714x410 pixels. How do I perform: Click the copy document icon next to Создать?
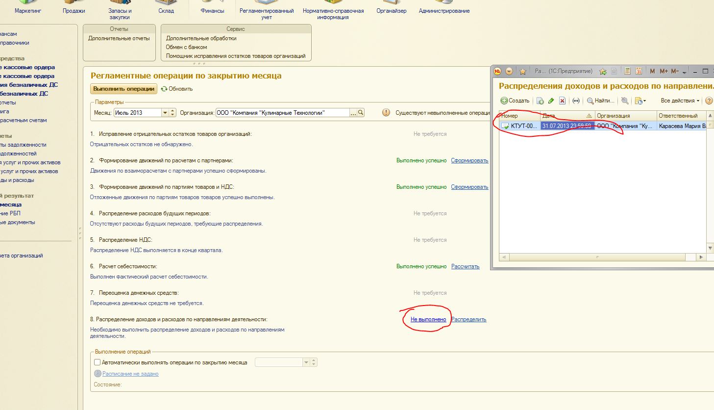tap(540, 101)
